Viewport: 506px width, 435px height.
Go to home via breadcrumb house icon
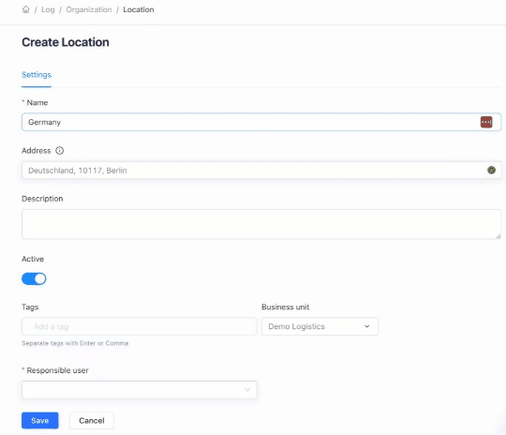[x=26, y=9]
